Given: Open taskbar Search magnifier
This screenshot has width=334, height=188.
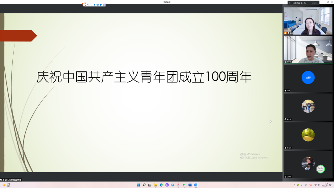Looking at the screenshot, I should [144, 185].
